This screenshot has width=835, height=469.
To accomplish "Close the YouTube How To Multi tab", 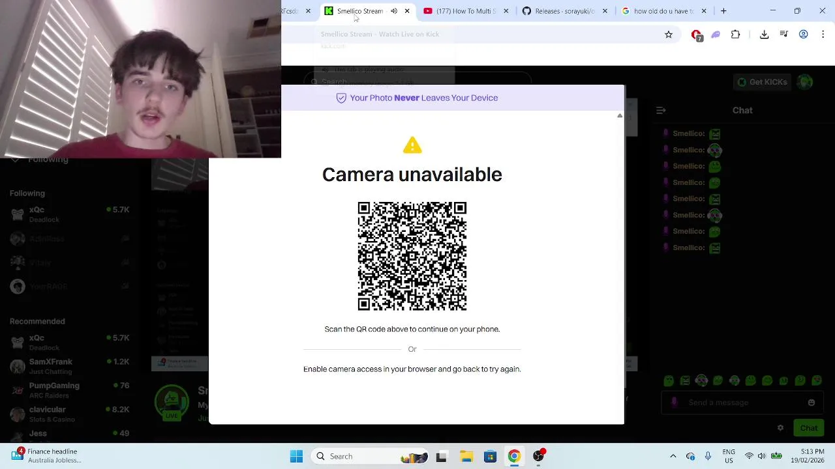I will (x=506, y=11).
